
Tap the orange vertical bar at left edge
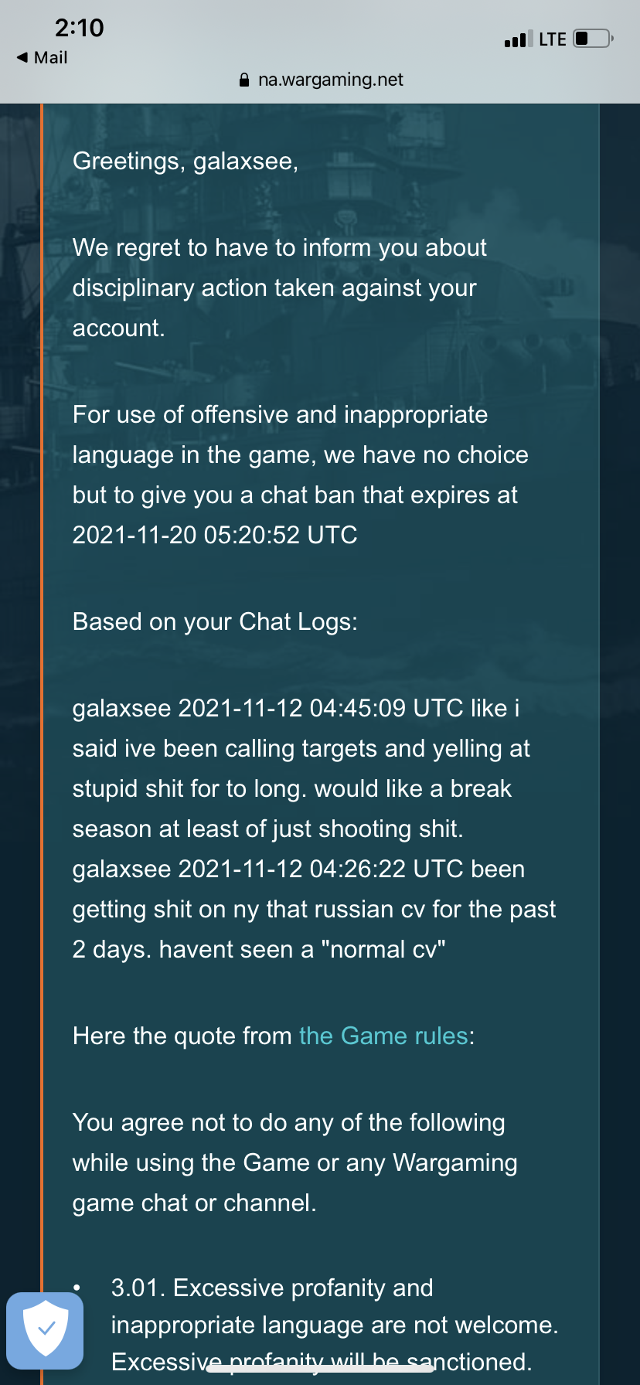(x=42, y=696)
